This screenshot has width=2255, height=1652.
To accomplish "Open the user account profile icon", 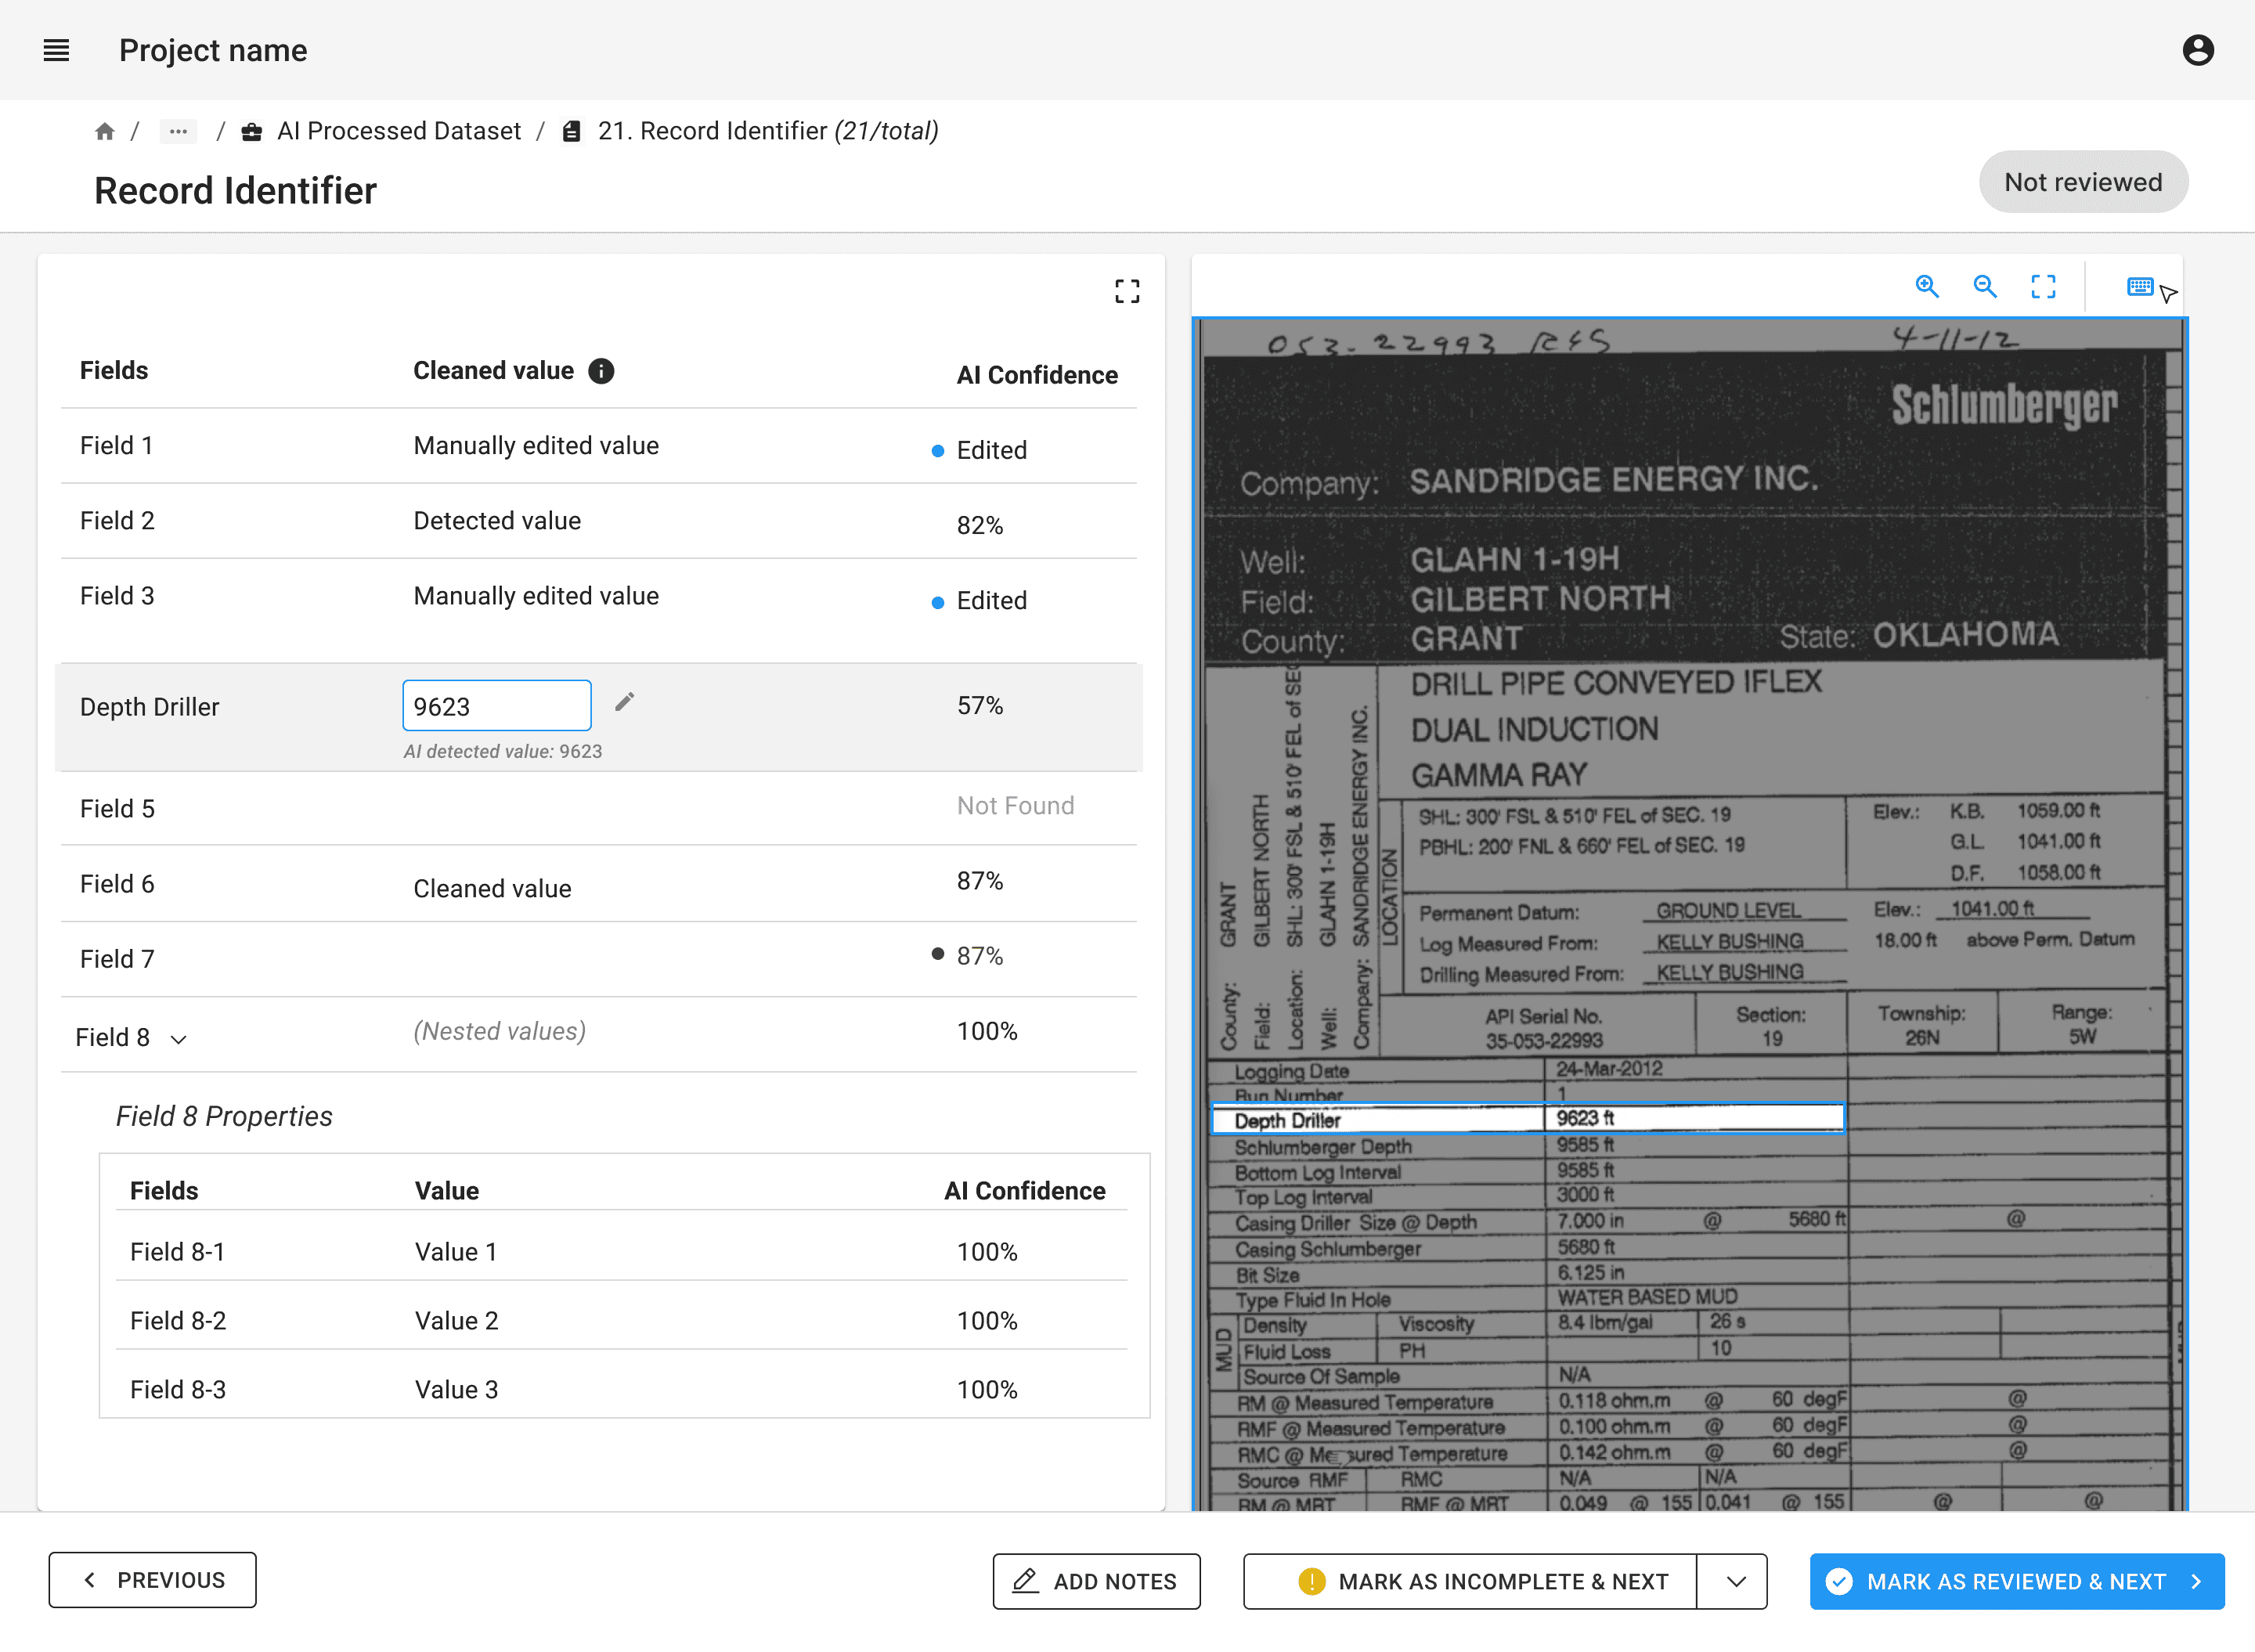I will (2197, 50).
